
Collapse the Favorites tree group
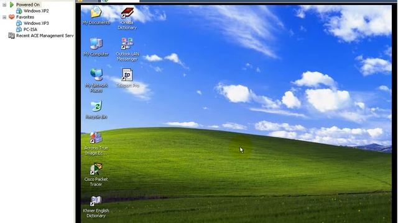(4, 17)
